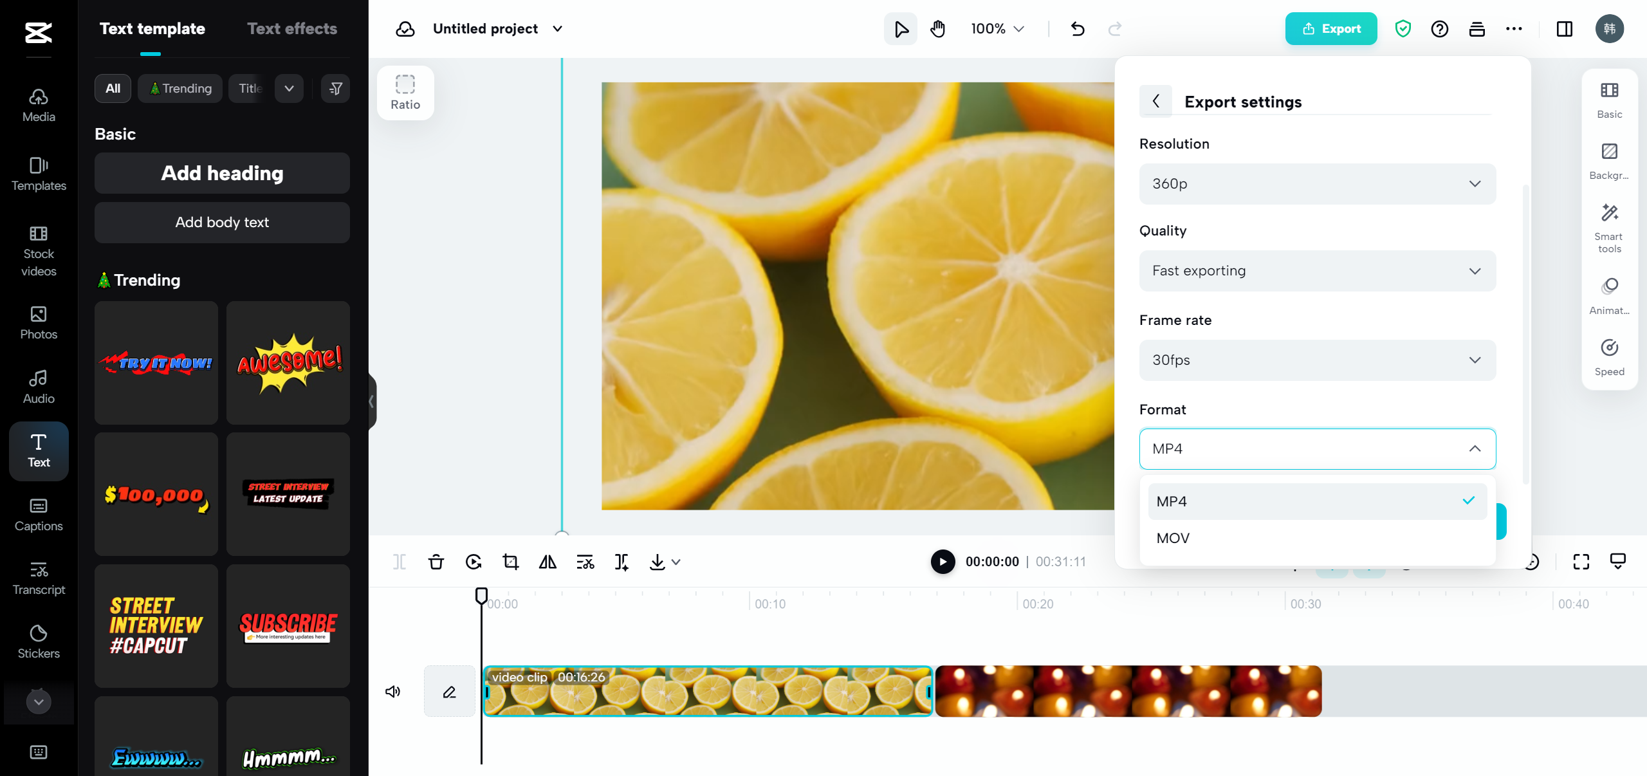Viewport: 1647px width, 776px height.
Task: Crop the selected clip
Action: pyautogui.click(x=510, y=562)
